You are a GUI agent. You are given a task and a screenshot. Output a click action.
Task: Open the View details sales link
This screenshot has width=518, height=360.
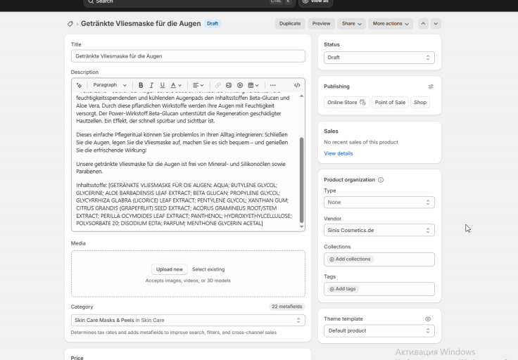tap(339, 153)
